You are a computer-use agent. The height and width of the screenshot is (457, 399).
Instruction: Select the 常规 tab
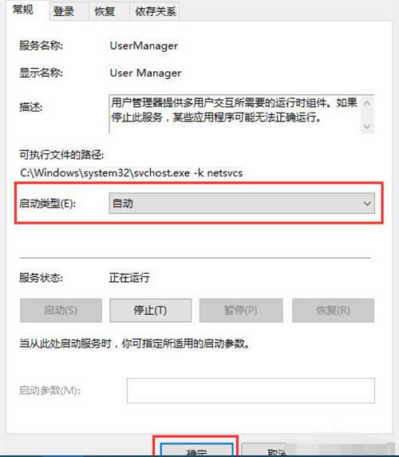[x=23, y=10]
